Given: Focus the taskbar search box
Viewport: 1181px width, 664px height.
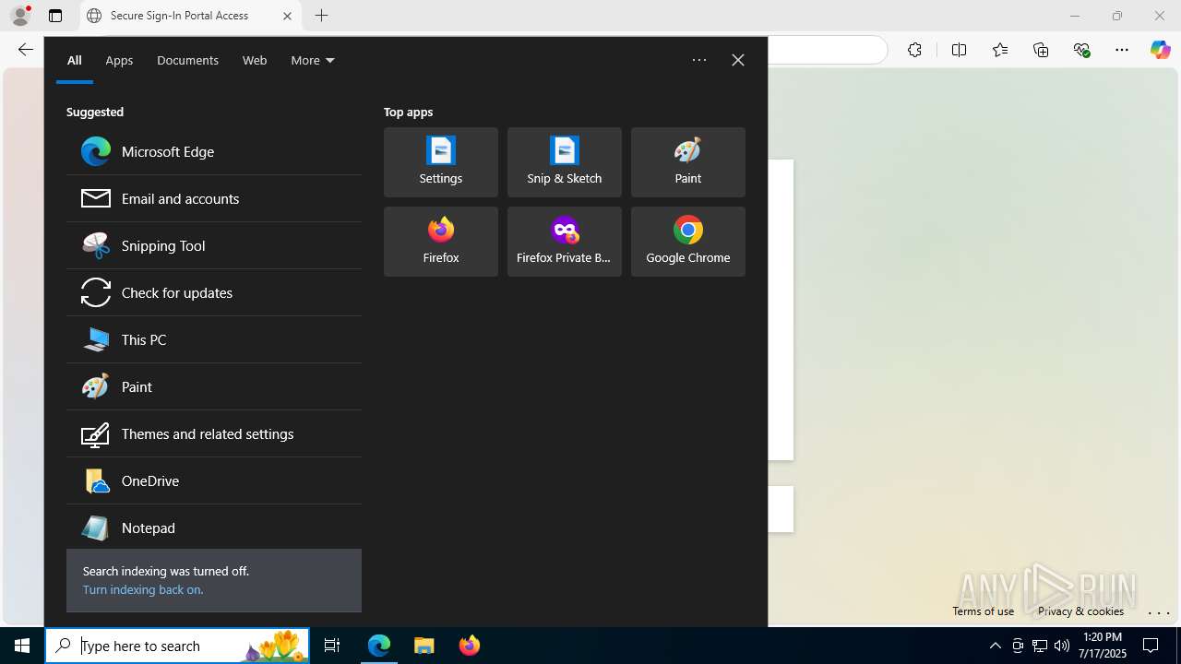Looking at the screenshot, I should 177,646.
